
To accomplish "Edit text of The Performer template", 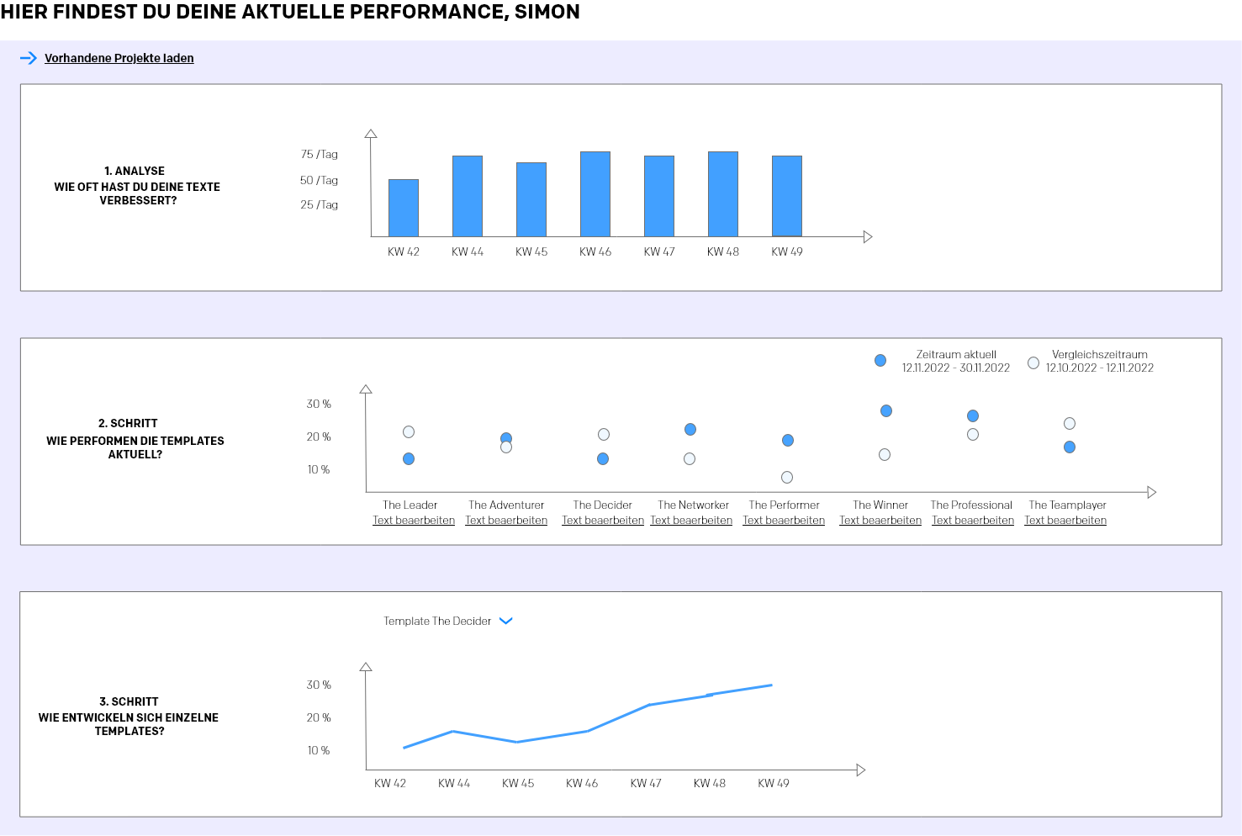I will (784, 521).
